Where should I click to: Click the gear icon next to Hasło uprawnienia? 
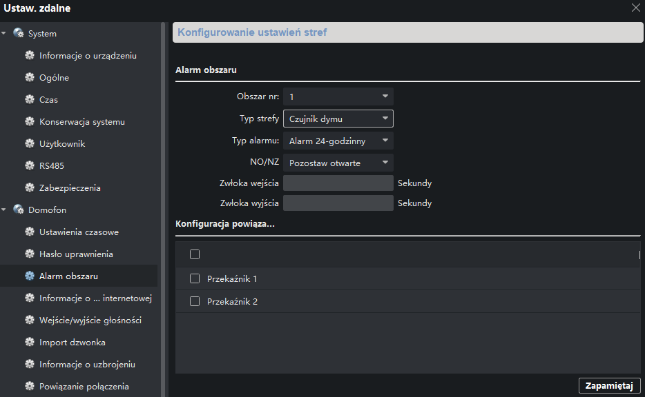(x=30, y=254)
